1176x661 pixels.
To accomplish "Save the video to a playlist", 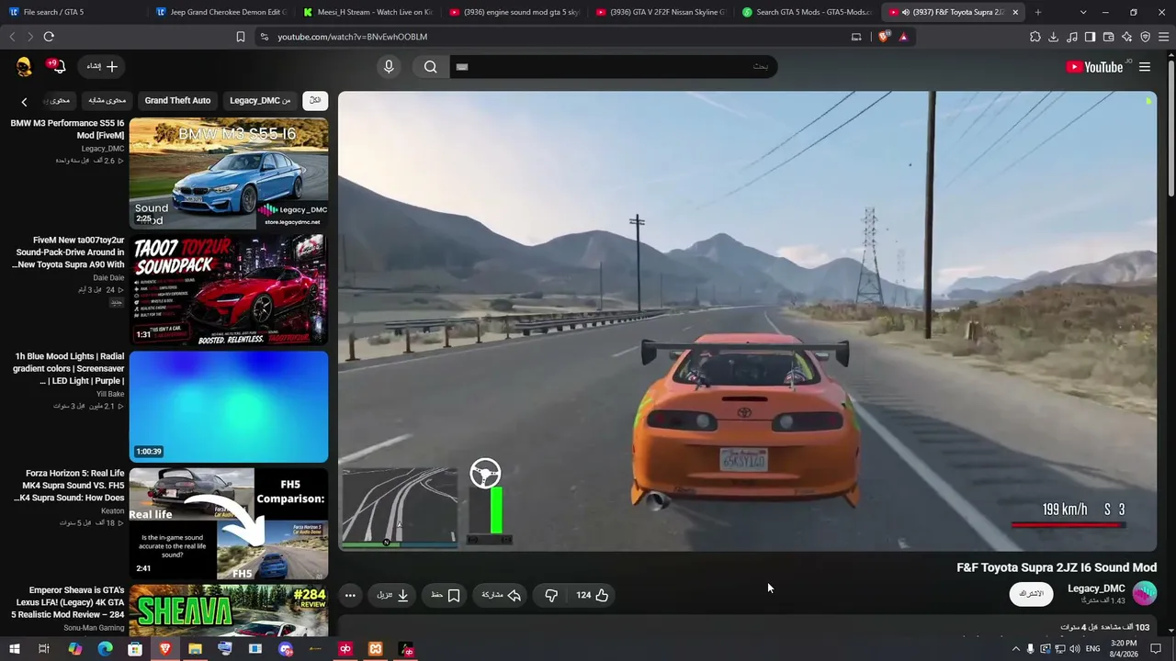I will point(446,595).
